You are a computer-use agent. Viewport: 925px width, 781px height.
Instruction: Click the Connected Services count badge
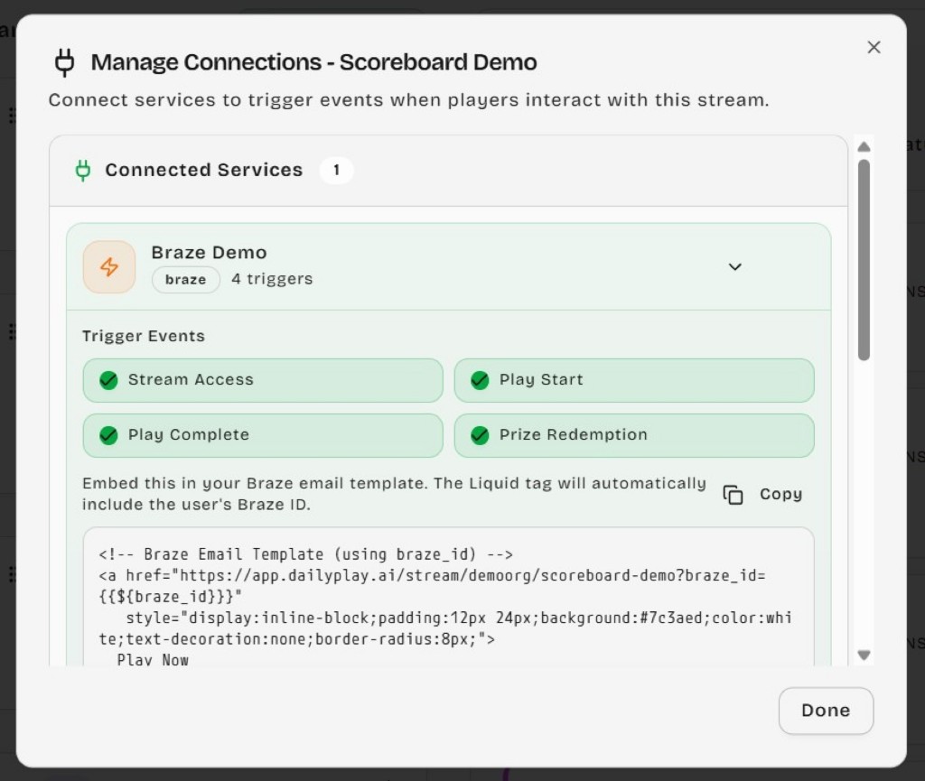336,170
